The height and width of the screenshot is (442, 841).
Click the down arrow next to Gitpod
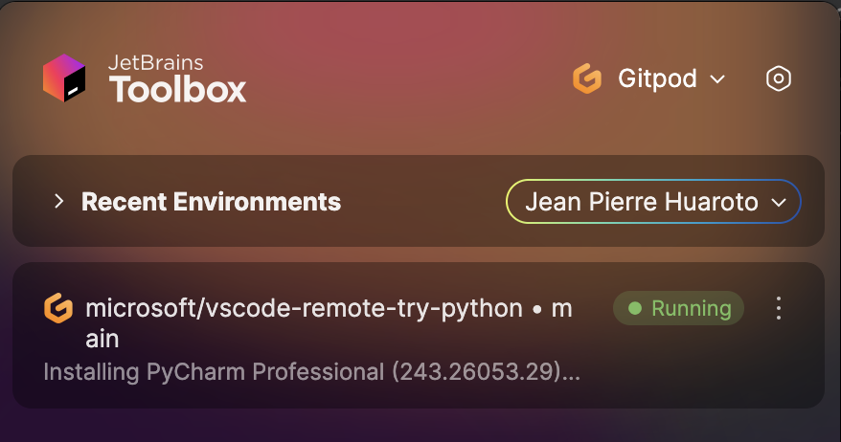[x=717, y=79]
